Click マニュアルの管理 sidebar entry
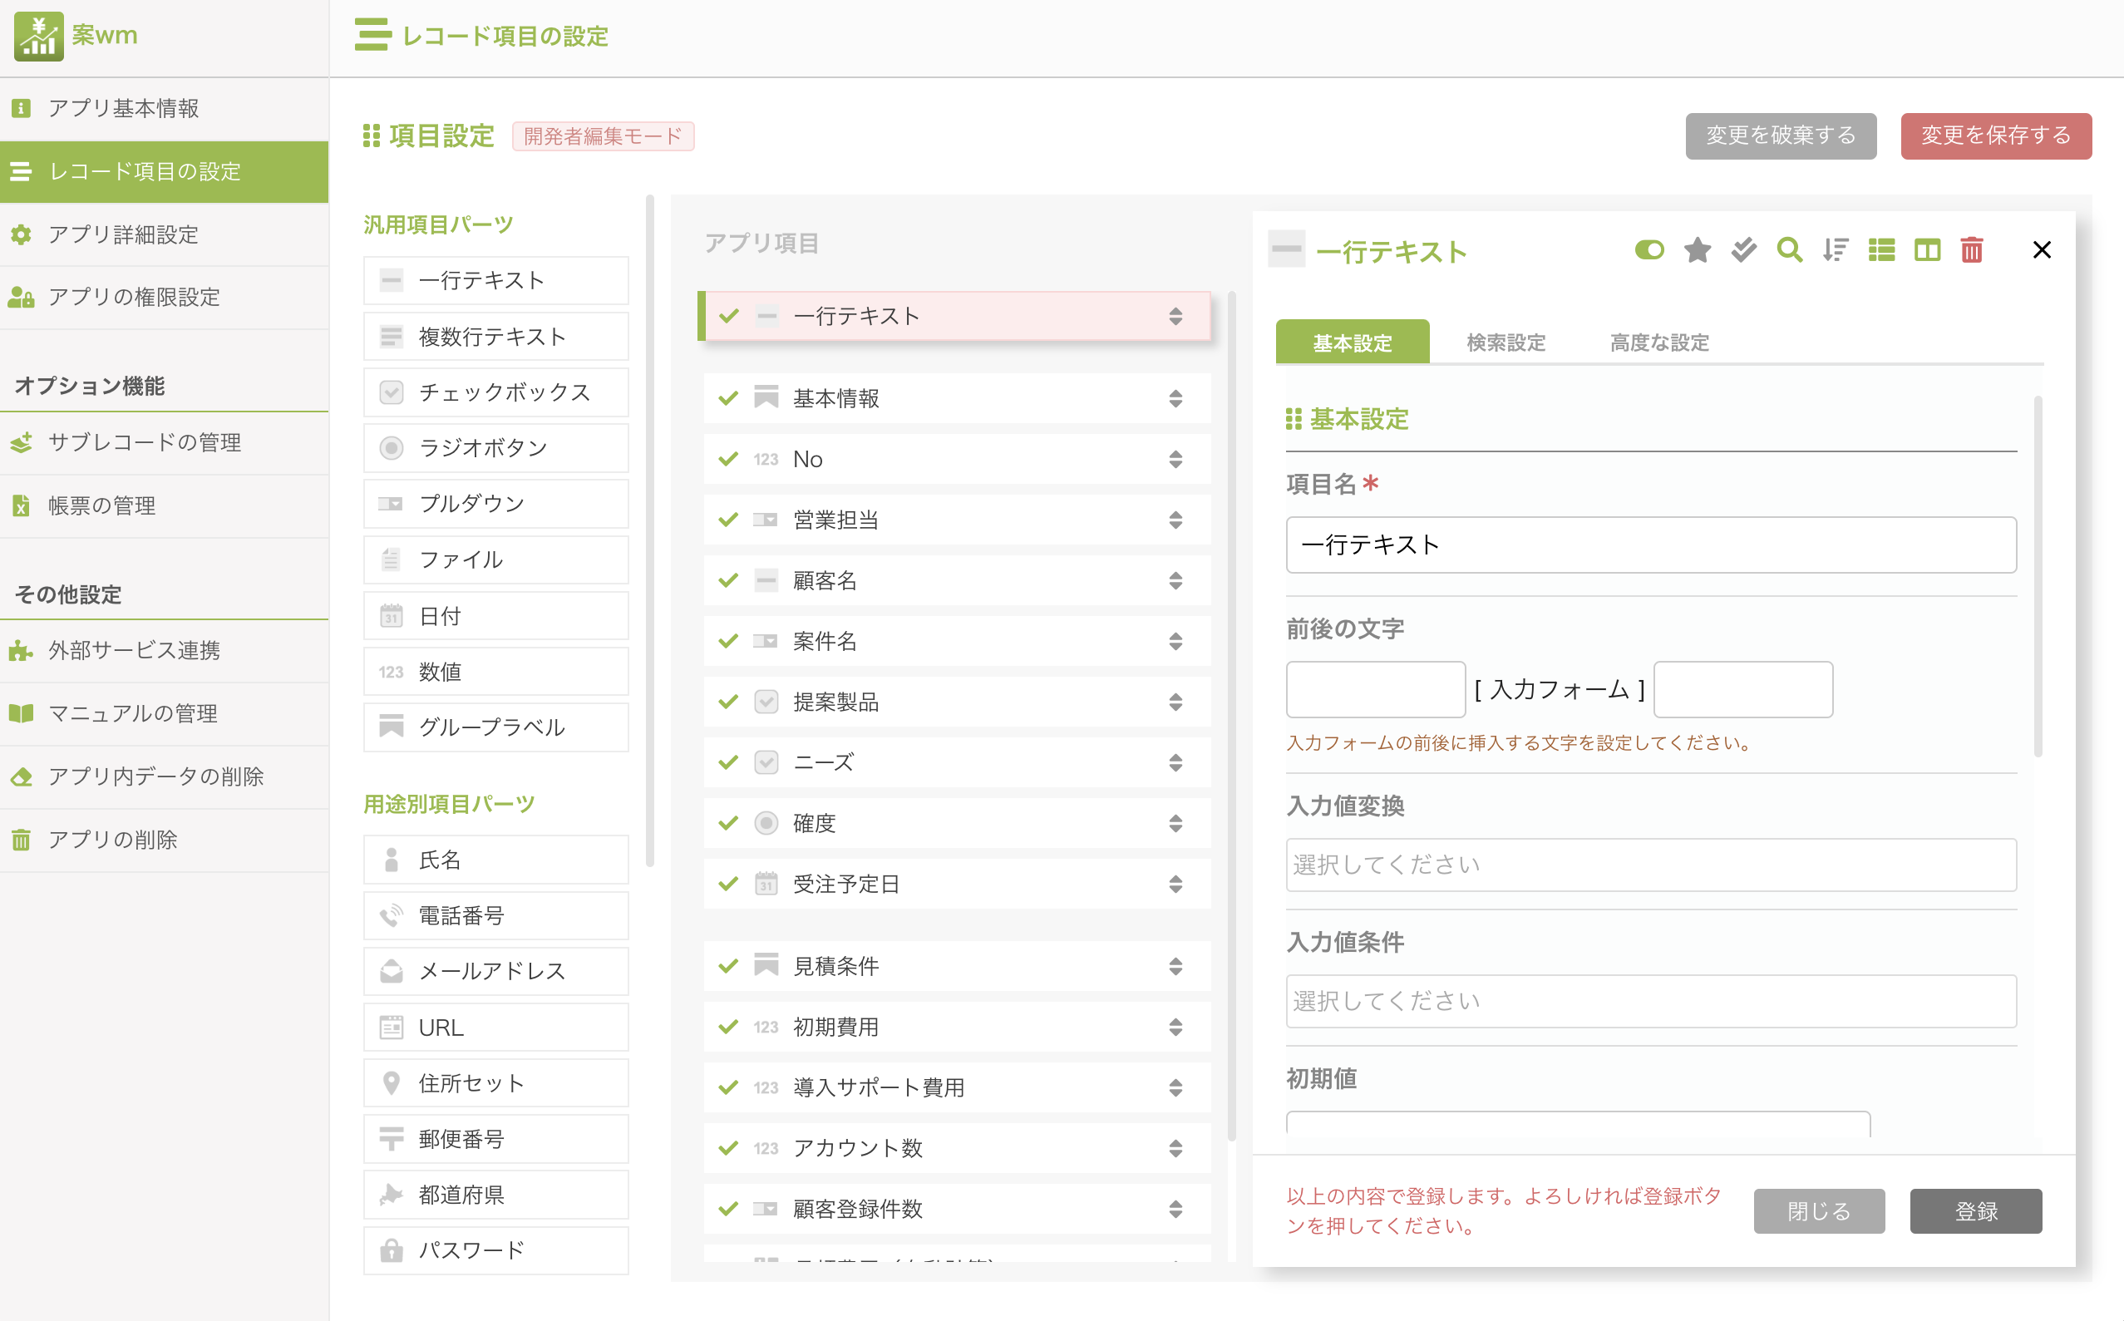This screenshot has width=2124, height=1321. click(165, 714)
